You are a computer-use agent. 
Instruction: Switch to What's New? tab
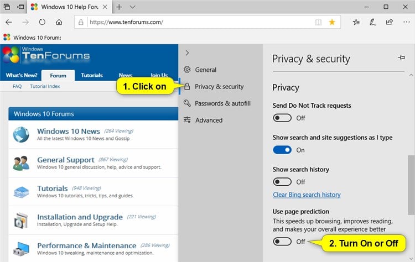coord(22,75)
